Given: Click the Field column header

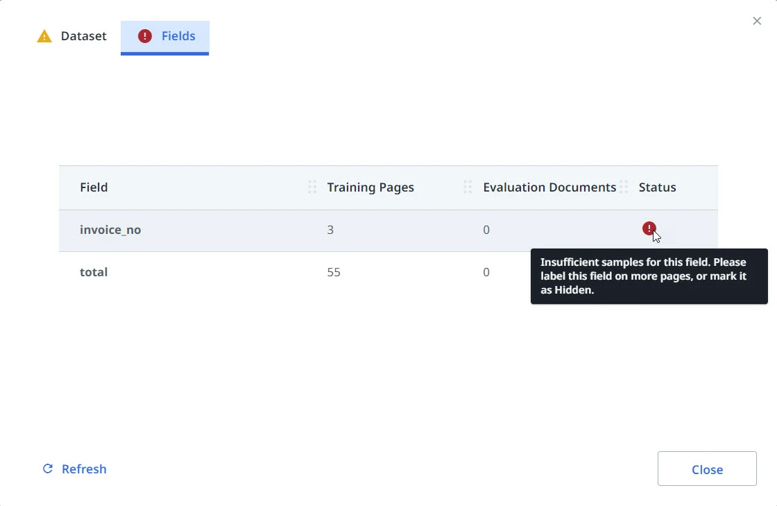Looking at the screenshot, I should (x=94, y=187).
